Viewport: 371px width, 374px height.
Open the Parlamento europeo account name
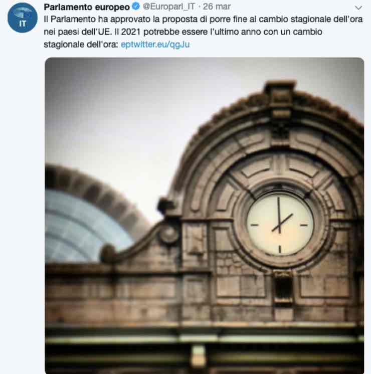click(87, 7)
